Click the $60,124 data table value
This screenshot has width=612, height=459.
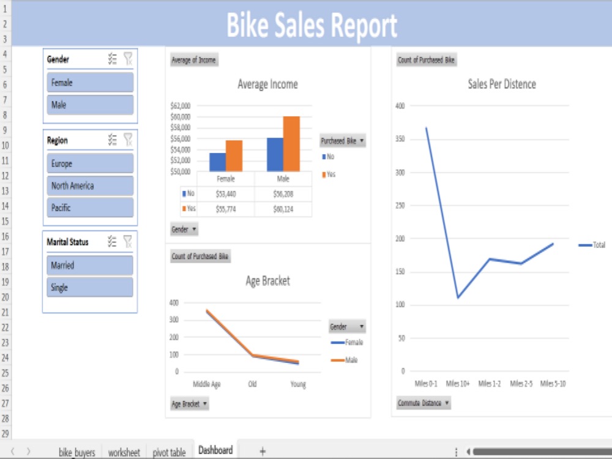283,209
